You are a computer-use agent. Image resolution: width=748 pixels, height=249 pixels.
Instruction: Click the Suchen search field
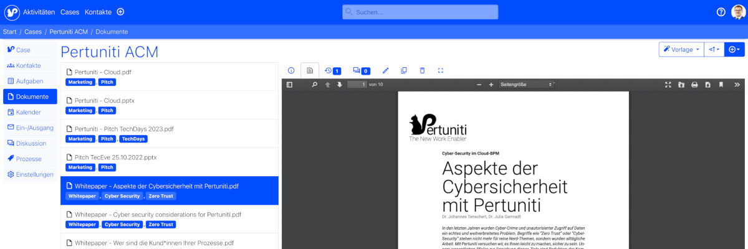tap(420, 12)
